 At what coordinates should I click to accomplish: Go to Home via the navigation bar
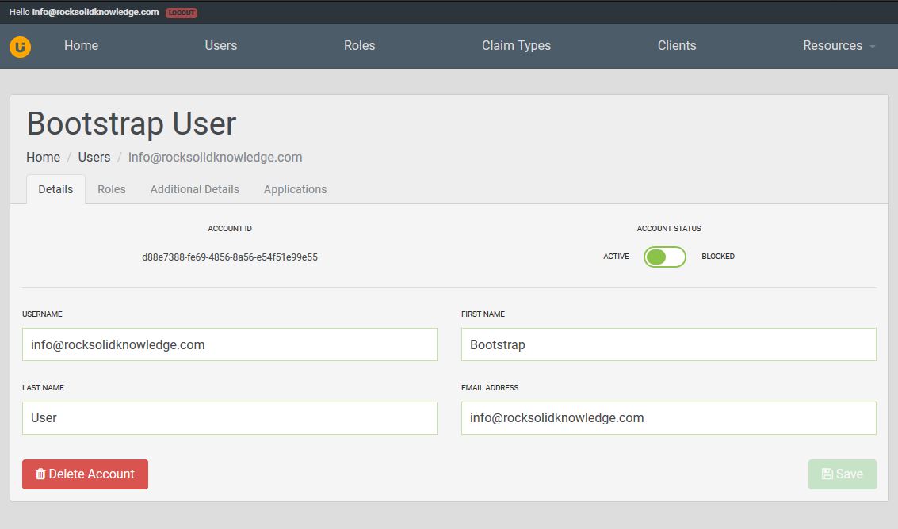tap(81, 46)
